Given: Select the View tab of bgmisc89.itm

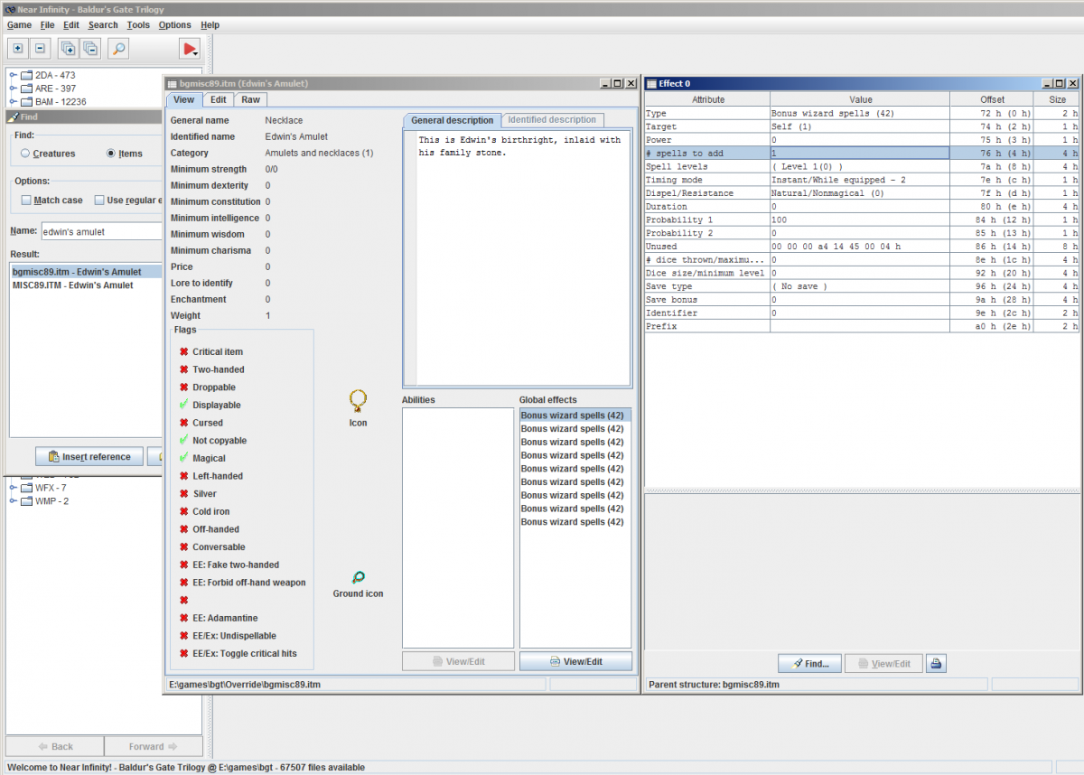Looking at the screenshot, I should tap(183, 99).
